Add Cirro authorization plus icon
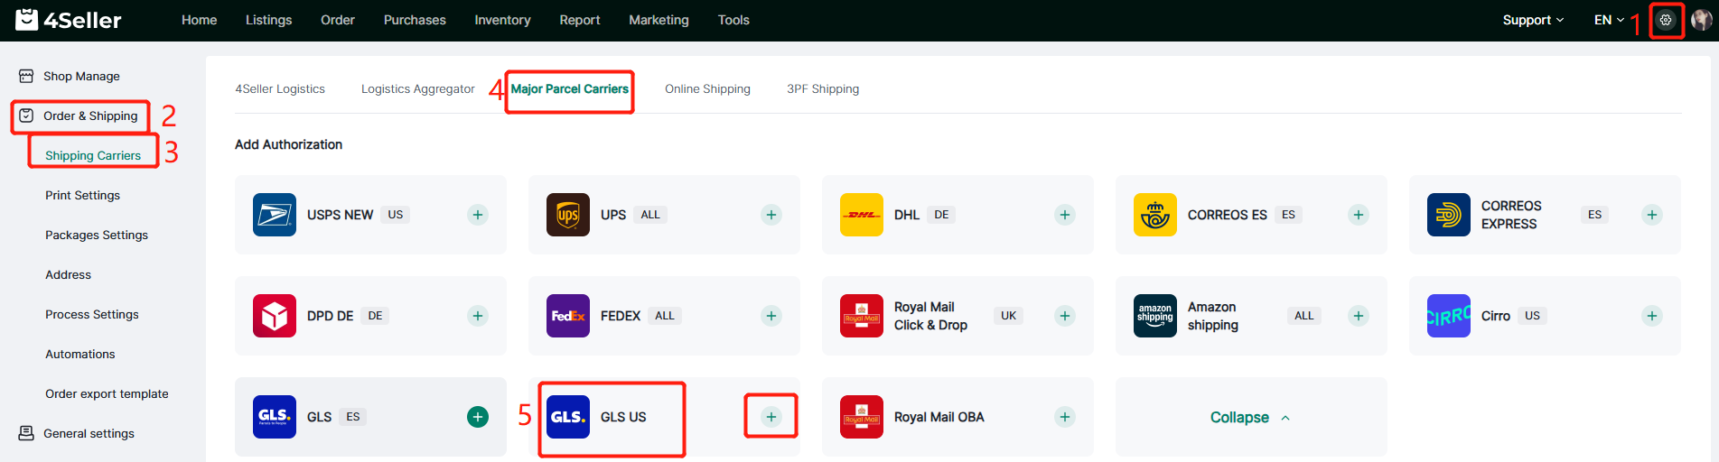1719x462 pixels. (1652, 316)
